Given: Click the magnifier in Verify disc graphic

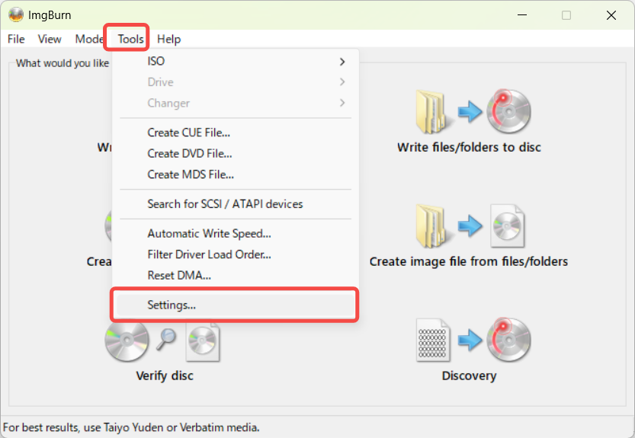Looking at the screenshot, I should point(166,338).
